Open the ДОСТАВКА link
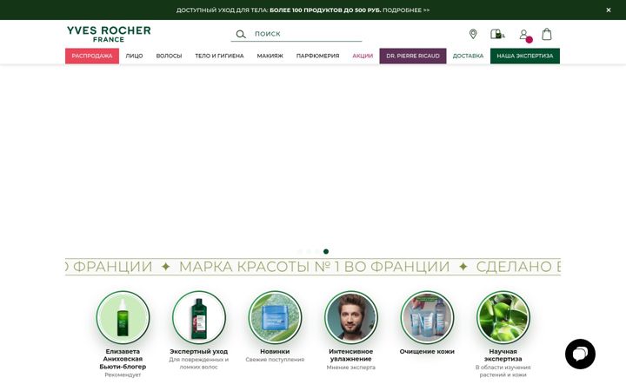This screenshot has height=391, width=626. (x=468, y=56)
